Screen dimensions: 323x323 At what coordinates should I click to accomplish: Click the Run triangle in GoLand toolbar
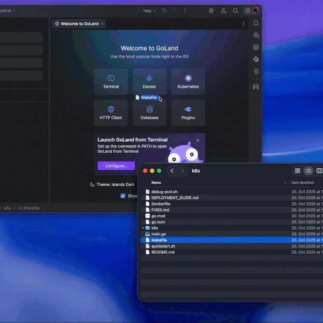[x=164, y=11]
